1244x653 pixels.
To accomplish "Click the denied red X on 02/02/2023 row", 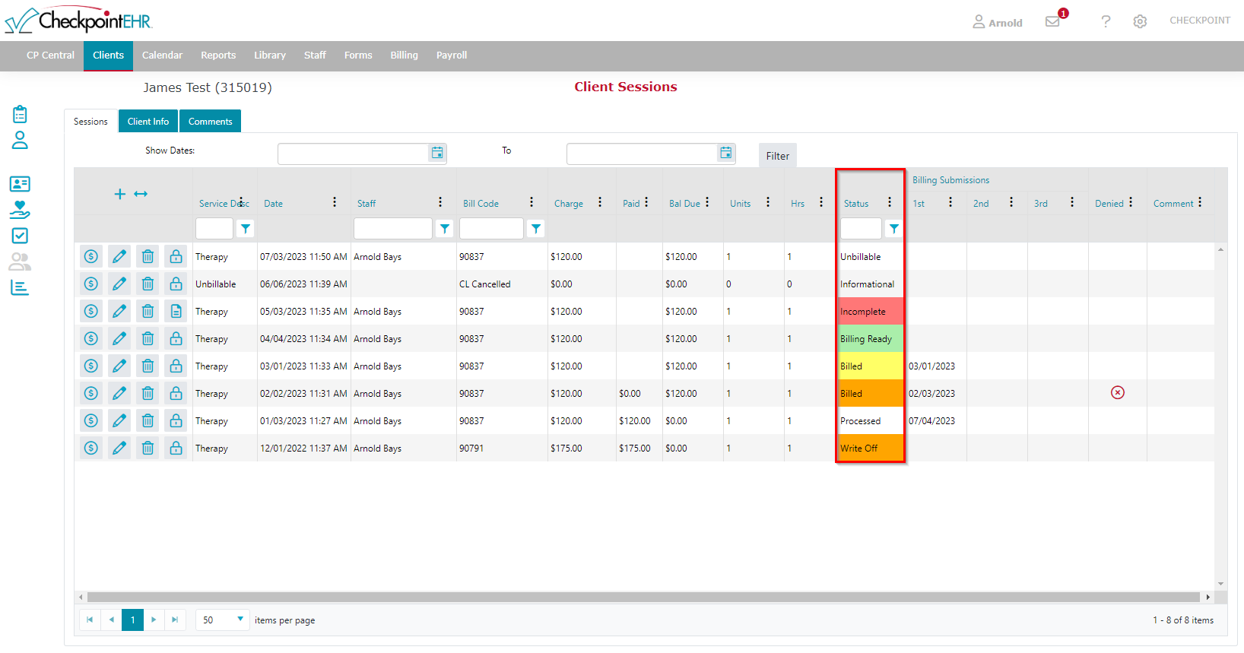I will click(1117, 393).
